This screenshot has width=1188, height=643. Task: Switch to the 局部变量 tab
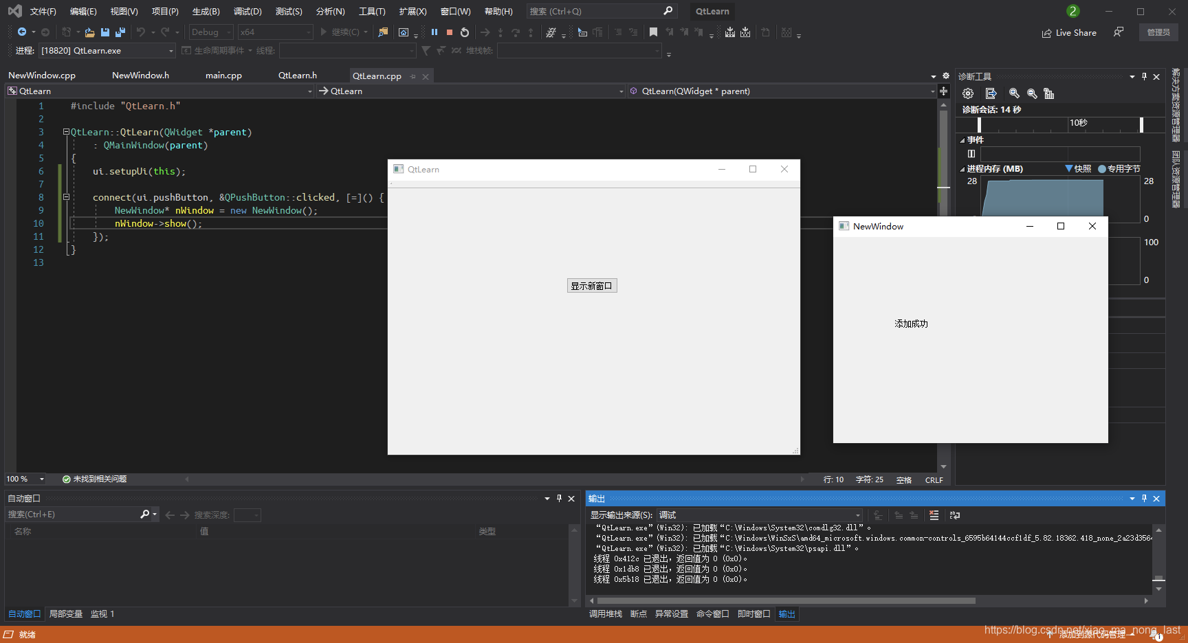point(66,614)
